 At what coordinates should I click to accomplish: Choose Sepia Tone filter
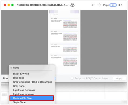32,102
